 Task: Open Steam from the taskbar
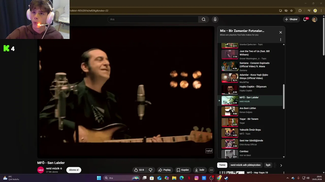[226, 178]
